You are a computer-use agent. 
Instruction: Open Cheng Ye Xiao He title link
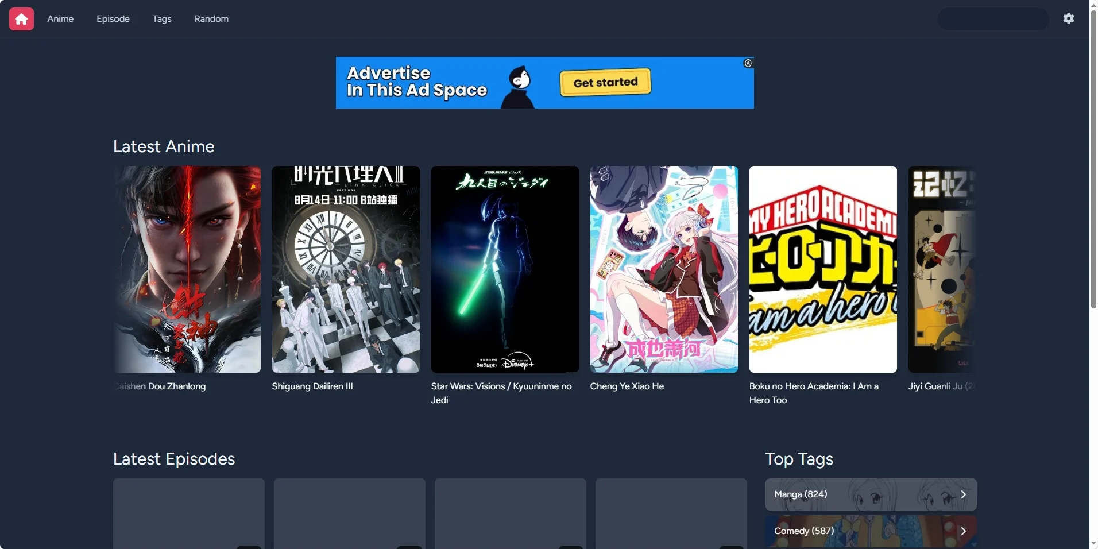pyautogui.click(x=627, y=386)
